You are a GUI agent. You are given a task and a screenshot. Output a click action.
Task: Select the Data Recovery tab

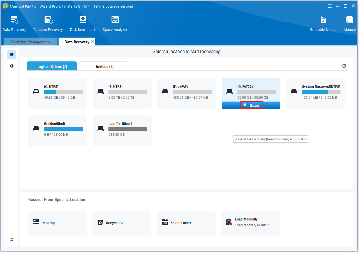(x=77, y=42)
